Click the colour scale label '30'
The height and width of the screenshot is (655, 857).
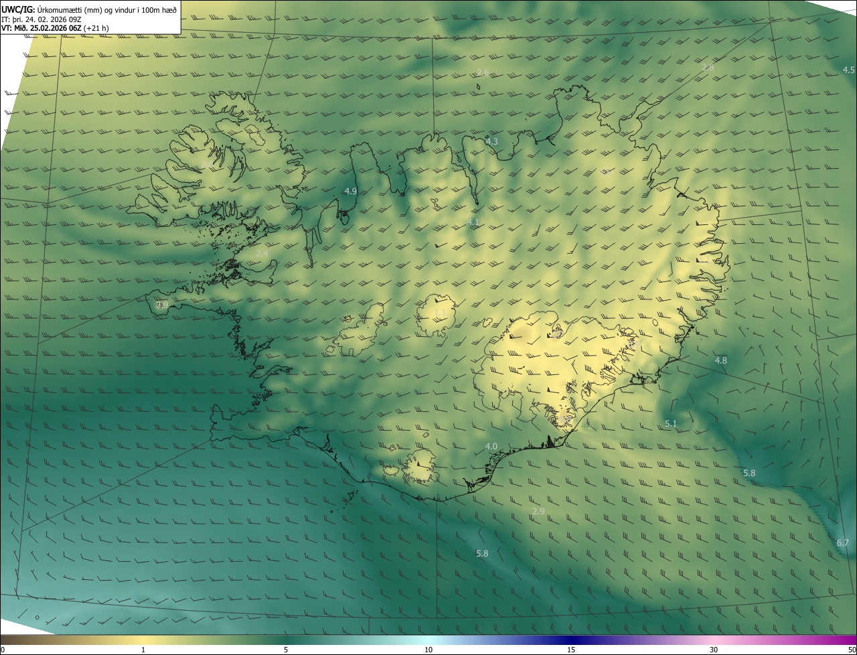pyautogui.click(x=714, y=650)
